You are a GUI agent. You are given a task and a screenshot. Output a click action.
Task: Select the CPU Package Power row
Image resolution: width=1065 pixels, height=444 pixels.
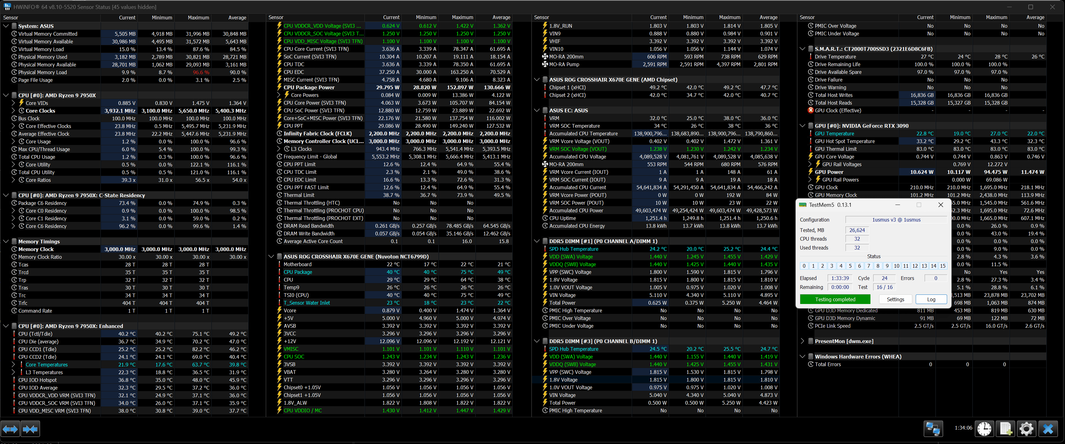309,87
